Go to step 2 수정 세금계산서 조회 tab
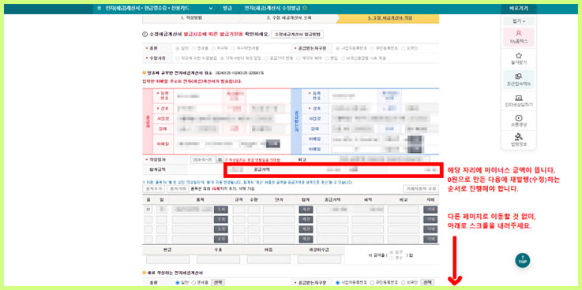 [x=289, y=18]
